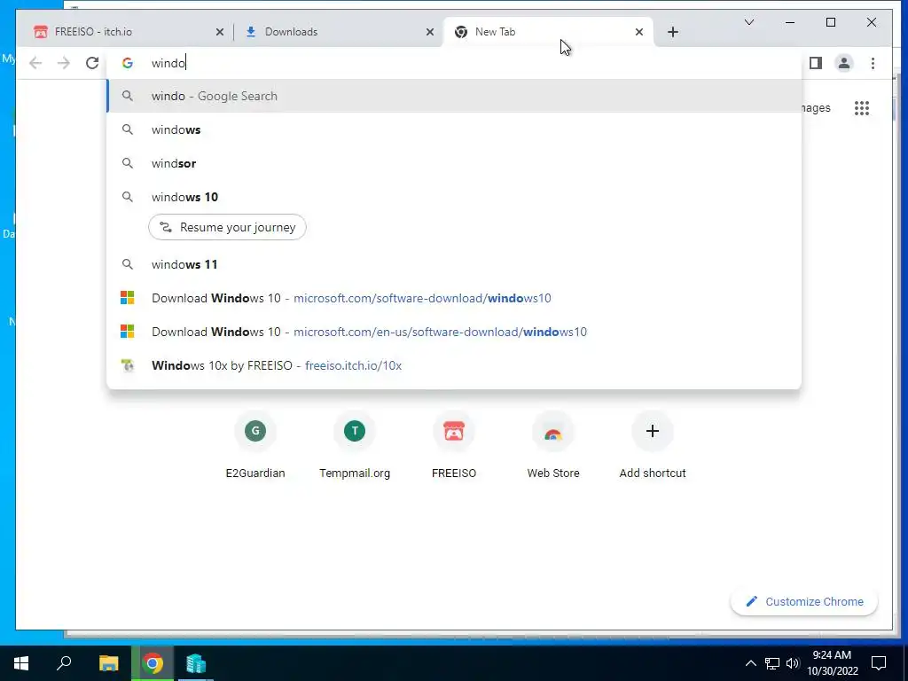Close the New Tab tab
The width and height of the screenshot is (908, 681).
click(638, 32)
